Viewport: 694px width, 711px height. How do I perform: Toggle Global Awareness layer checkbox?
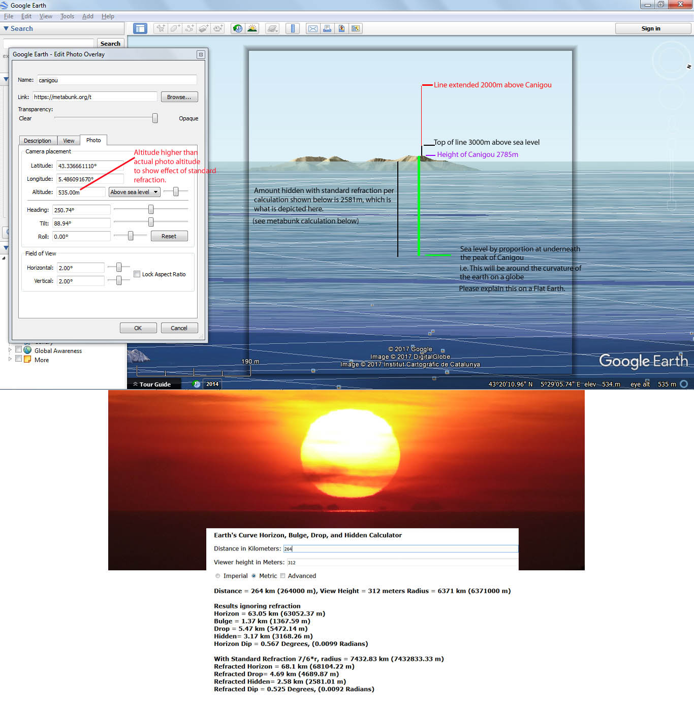(18, 349)
